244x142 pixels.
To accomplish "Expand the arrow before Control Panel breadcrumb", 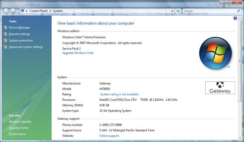I will [27, 11].
